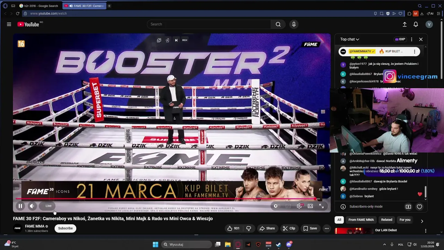Open the account avatar V menu

point(429,24)
